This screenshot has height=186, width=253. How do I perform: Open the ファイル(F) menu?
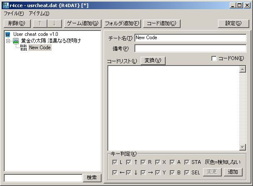click(14, 13)
